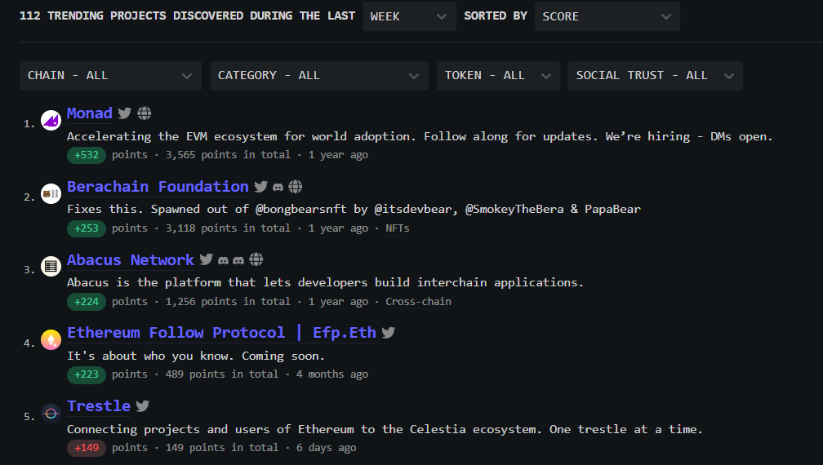Click the +532 points badge
The image size is (823, 465).
click(87, 155)
